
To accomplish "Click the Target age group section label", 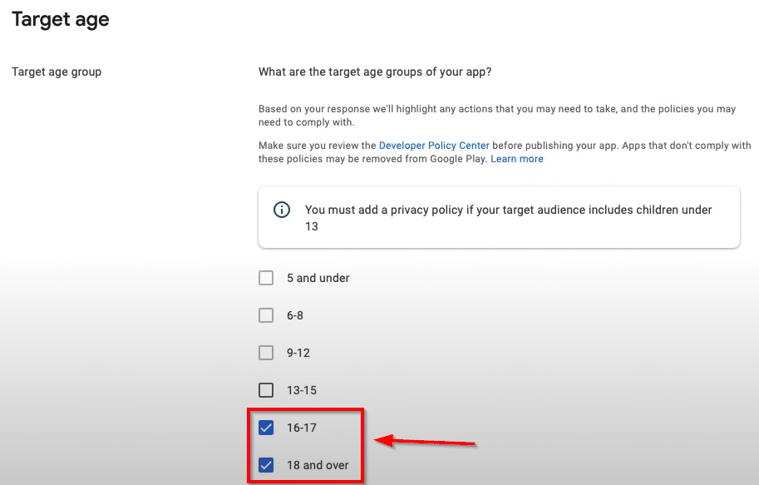I will [57, 72].
